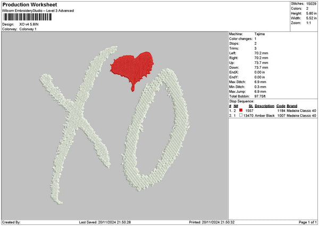
Task: Click the red color swatch in Stop Sequence
Action: pyautogui.click(x=241, y=110)
